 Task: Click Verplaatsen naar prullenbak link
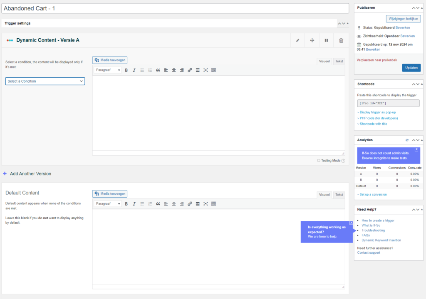(377, 60)
